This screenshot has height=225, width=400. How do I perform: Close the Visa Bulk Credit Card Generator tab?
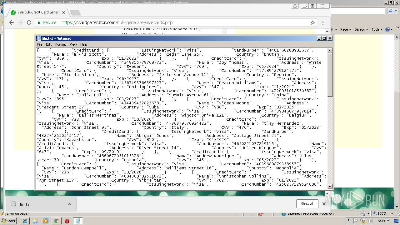[64, 12]
